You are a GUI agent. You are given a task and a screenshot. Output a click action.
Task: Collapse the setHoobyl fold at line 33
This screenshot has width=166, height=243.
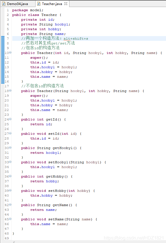click(10, 162)
